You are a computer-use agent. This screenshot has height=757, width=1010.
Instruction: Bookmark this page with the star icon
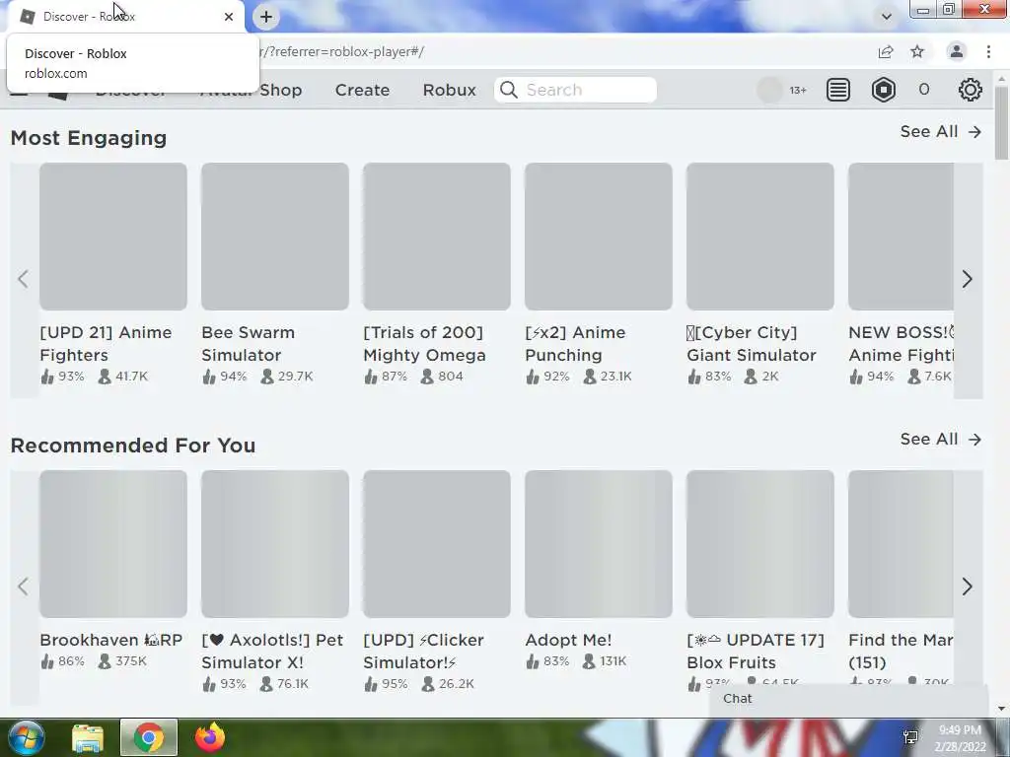[917, 51]
